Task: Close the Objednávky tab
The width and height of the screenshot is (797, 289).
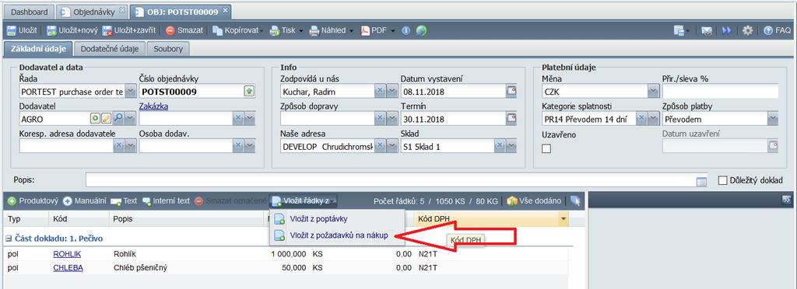Action: pyautogui.click(x=121, y=11)
